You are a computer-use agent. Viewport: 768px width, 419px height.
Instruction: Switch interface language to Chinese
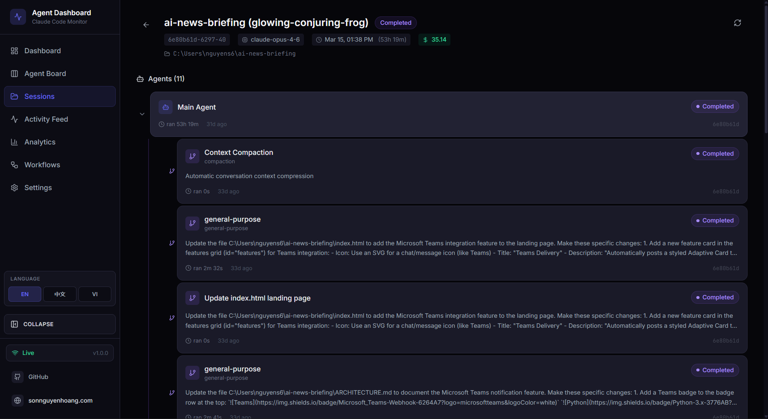(59, 294)
